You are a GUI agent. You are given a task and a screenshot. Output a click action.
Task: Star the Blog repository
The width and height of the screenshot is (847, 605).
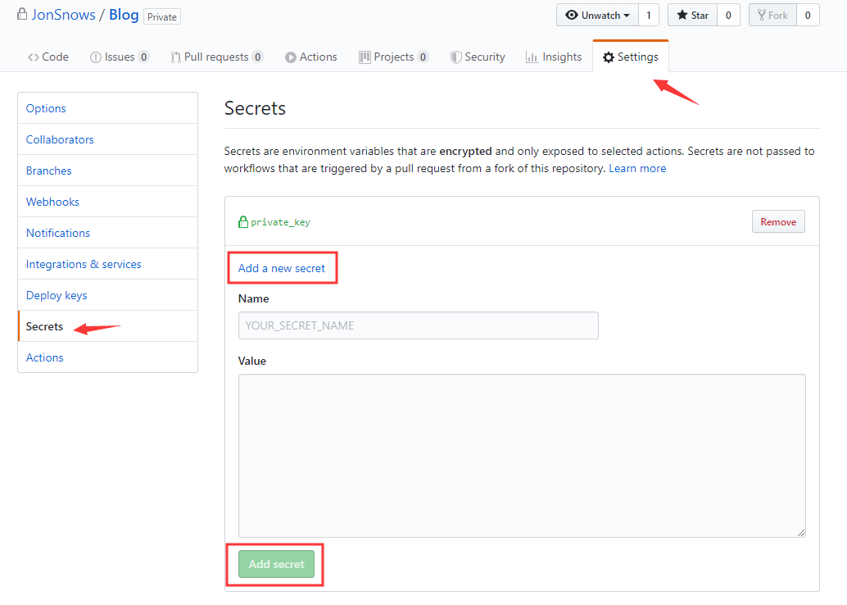pyautogui.click(x=692, y=16)
